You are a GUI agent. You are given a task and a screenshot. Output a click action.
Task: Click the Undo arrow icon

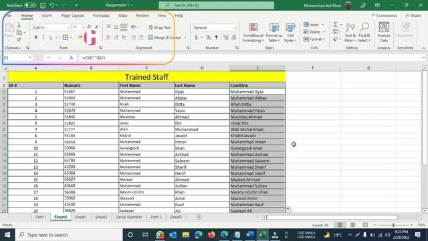tap(52, 5)
